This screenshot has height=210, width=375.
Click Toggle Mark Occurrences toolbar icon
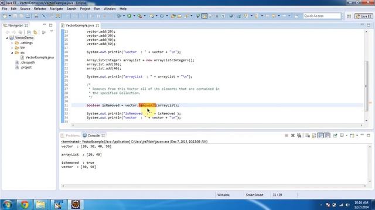point(204,16)
